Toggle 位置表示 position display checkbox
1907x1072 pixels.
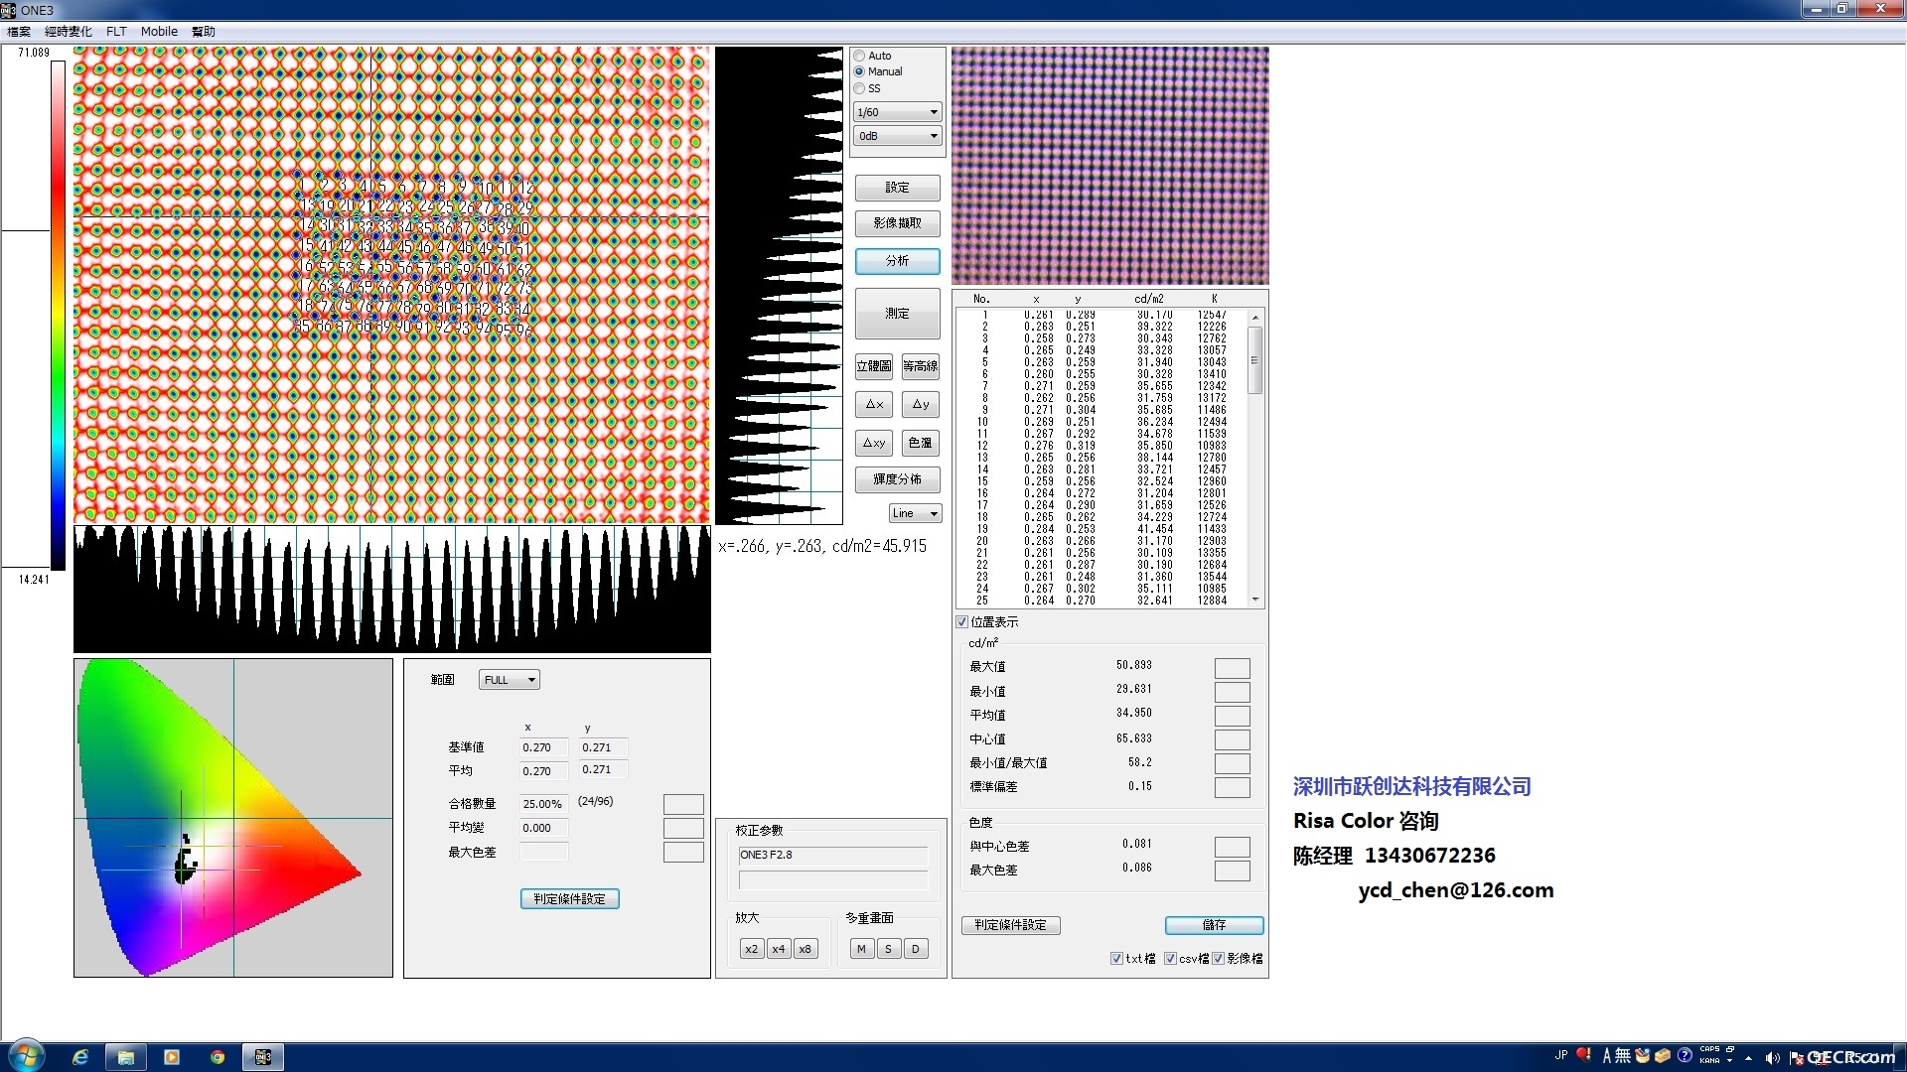[x=962, y=622]
